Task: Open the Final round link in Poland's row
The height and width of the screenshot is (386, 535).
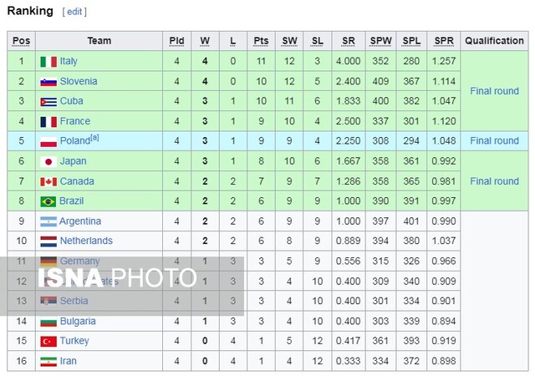Action: point(494,141)
